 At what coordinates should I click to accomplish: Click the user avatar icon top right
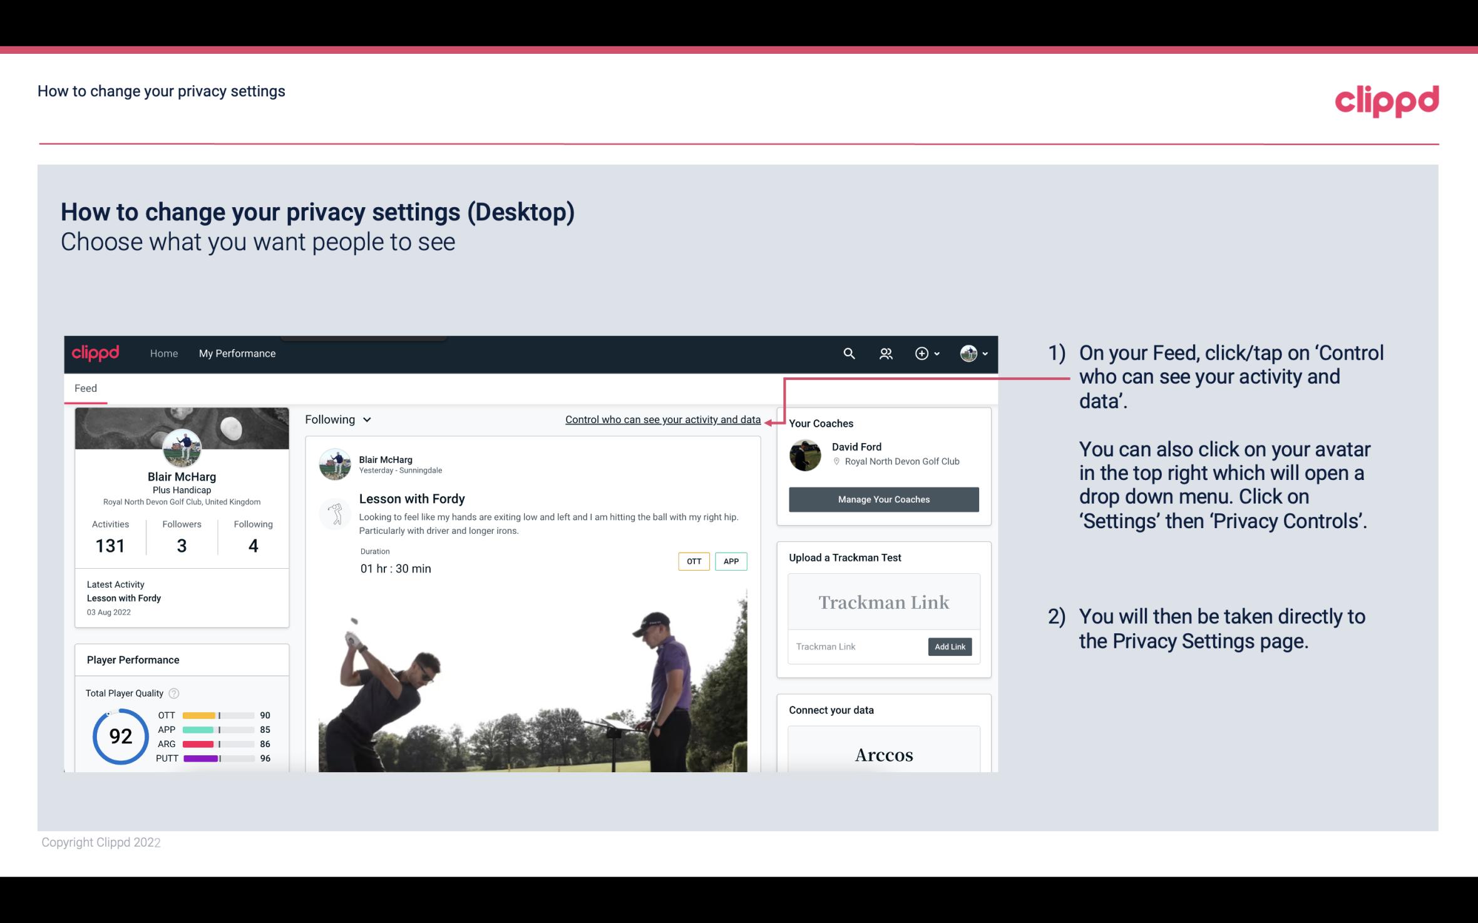(968, 353)
